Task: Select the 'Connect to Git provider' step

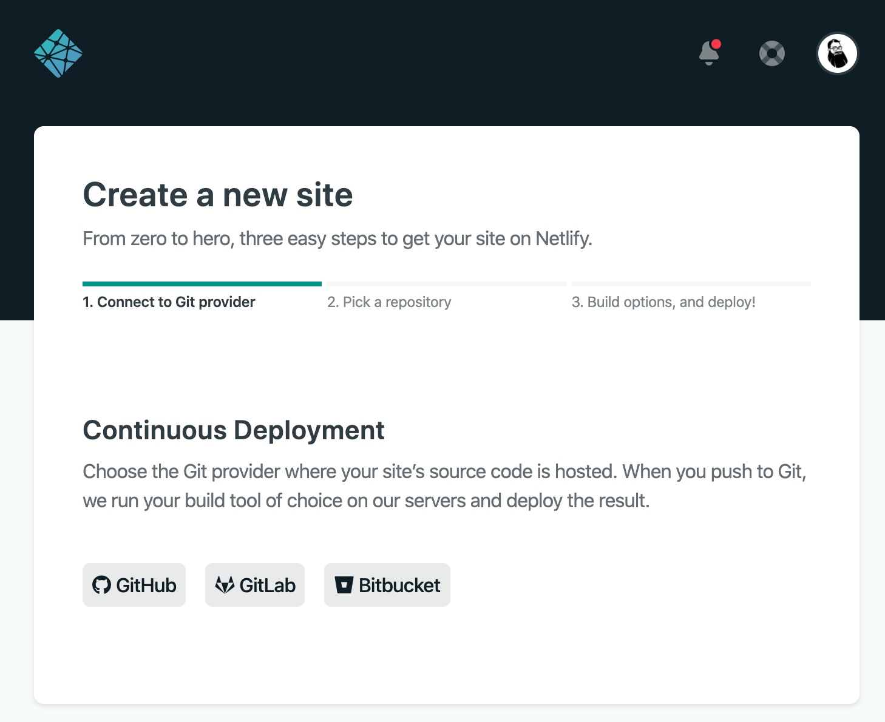Action: point(169,302)
